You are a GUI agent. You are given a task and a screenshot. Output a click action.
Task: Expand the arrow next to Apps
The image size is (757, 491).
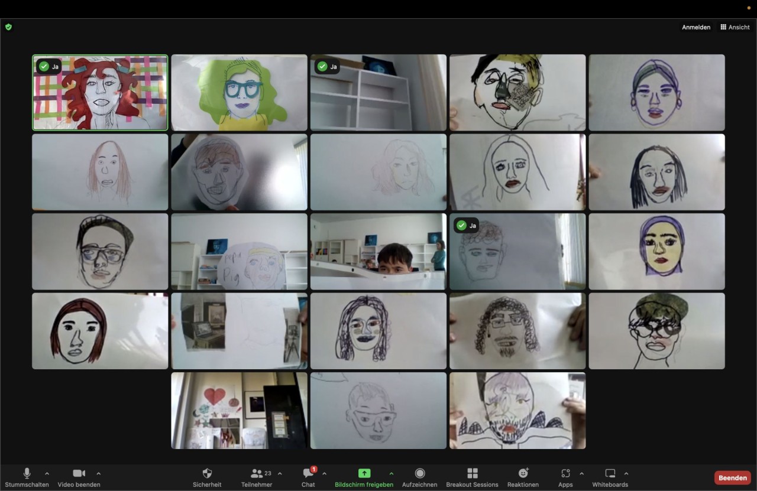(x=581, y=473)
